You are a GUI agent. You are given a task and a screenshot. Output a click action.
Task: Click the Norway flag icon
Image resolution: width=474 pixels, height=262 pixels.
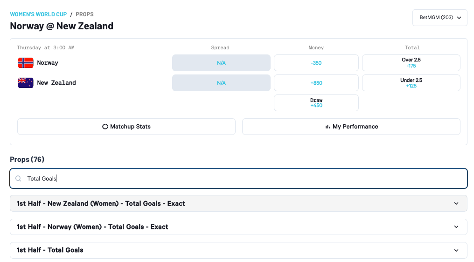pyautogui.click(x=25, y=63)
